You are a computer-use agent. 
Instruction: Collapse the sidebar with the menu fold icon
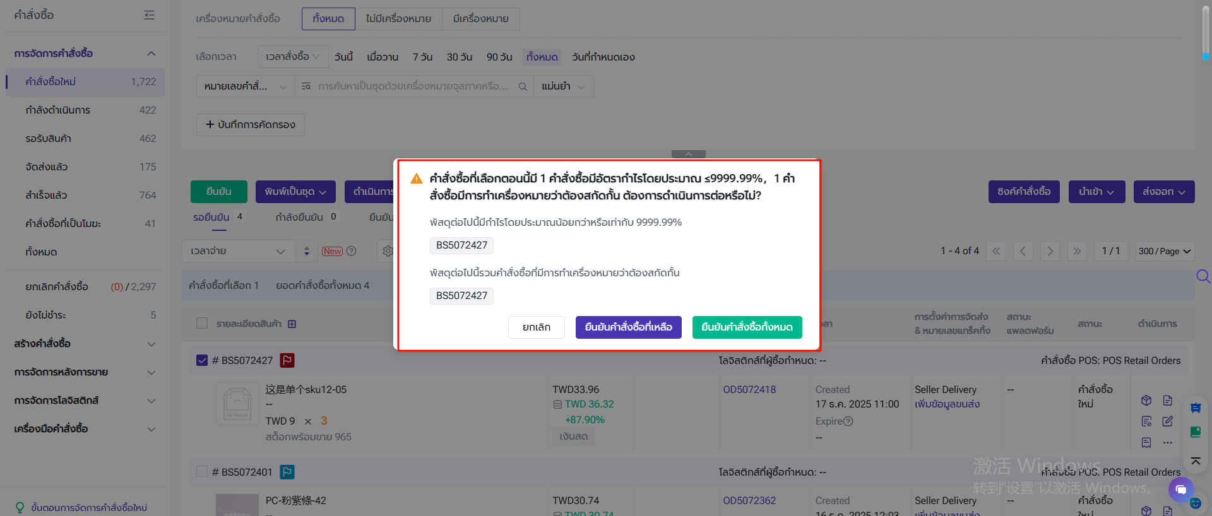pyautogui.click(x=149, y=15)
